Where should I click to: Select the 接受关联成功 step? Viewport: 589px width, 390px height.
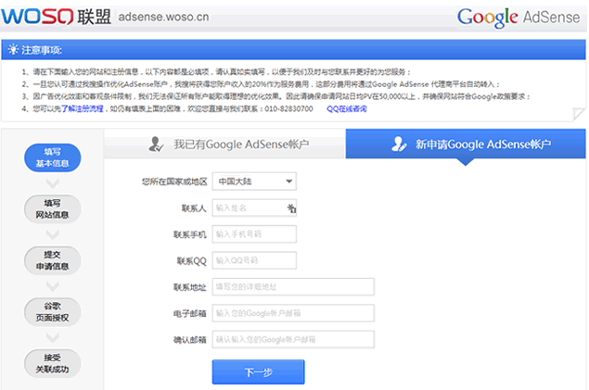point(53,363)
